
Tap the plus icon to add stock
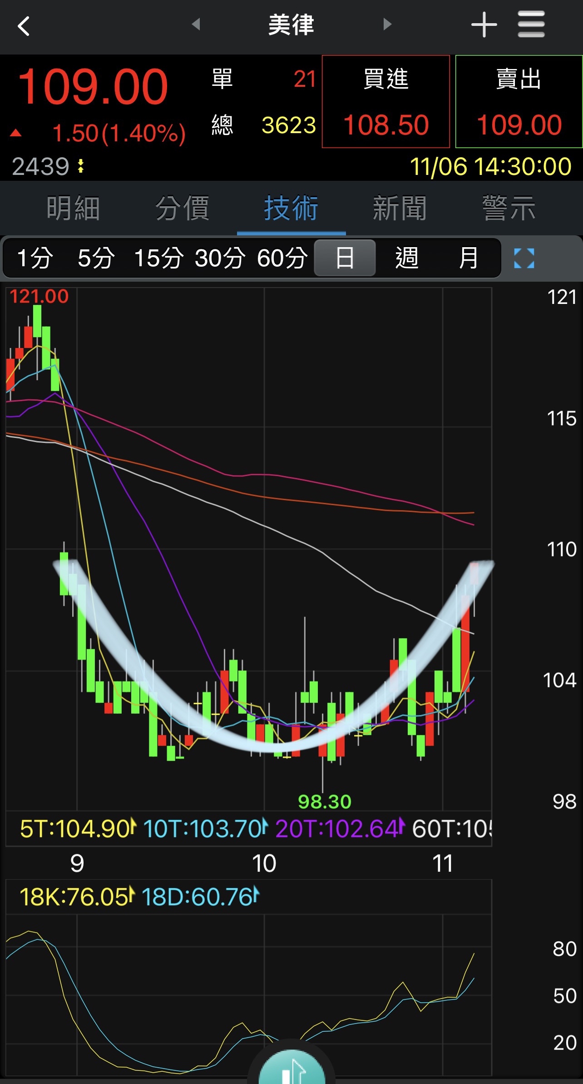point(484,25)
